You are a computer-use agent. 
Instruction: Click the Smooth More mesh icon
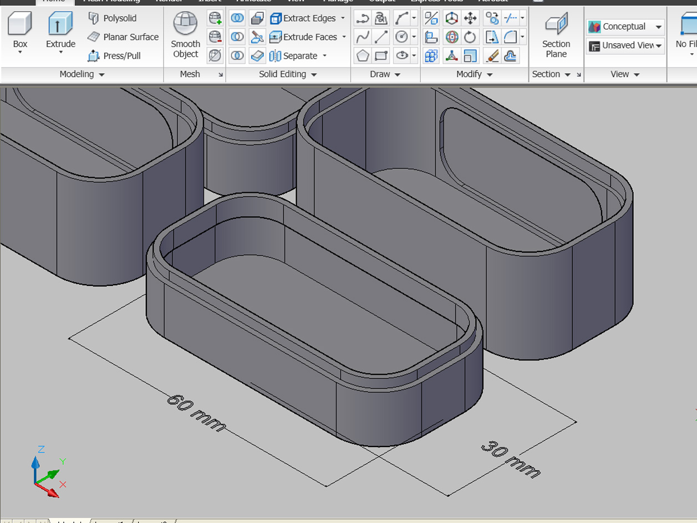[215, 18]
